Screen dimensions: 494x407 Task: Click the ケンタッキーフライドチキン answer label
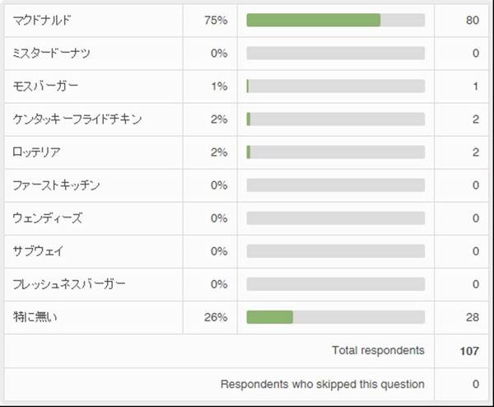(x=78, y=119)
